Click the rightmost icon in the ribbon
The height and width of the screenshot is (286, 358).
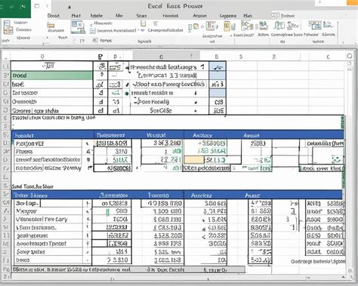pos(328,25)
